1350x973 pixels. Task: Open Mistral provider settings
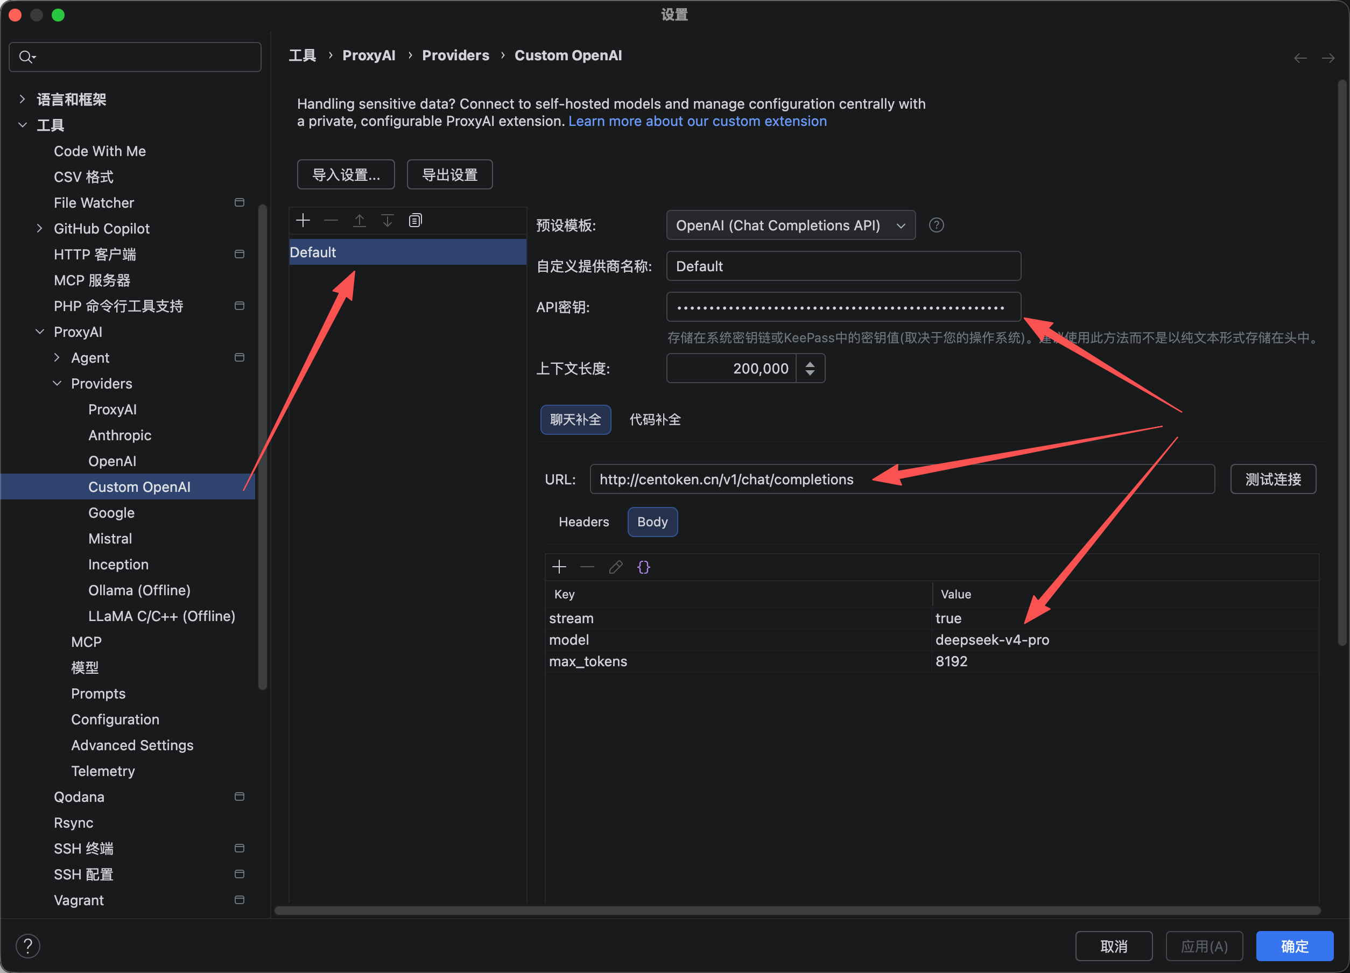pos(110,539)
